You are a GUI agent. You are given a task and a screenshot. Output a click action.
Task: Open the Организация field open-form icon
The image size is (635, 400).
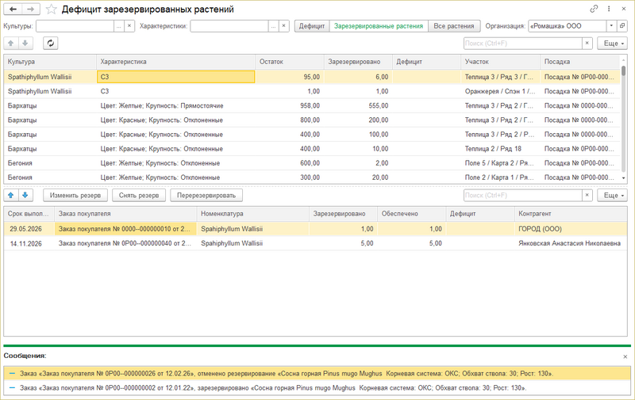(622, 26)
